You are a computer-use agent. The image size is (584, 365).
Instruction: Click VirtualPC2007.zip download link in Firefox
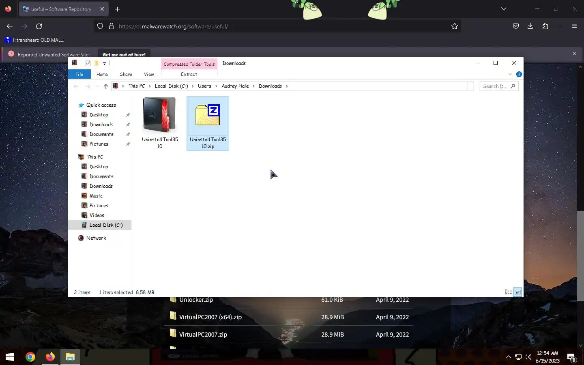tap(203, 335)
